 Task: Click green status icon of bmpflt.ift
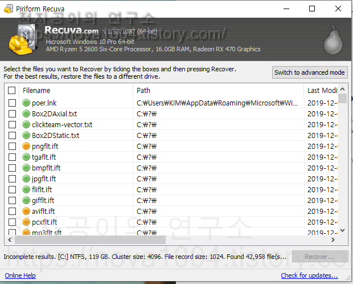(26, 168)
